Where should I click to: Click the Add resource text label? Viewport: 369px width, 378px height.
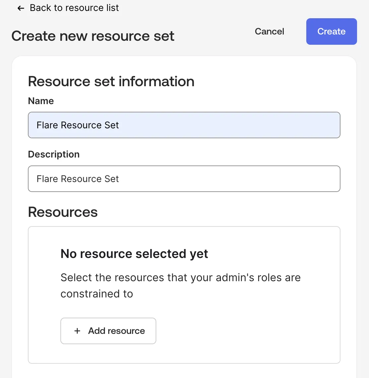(116, 331)
